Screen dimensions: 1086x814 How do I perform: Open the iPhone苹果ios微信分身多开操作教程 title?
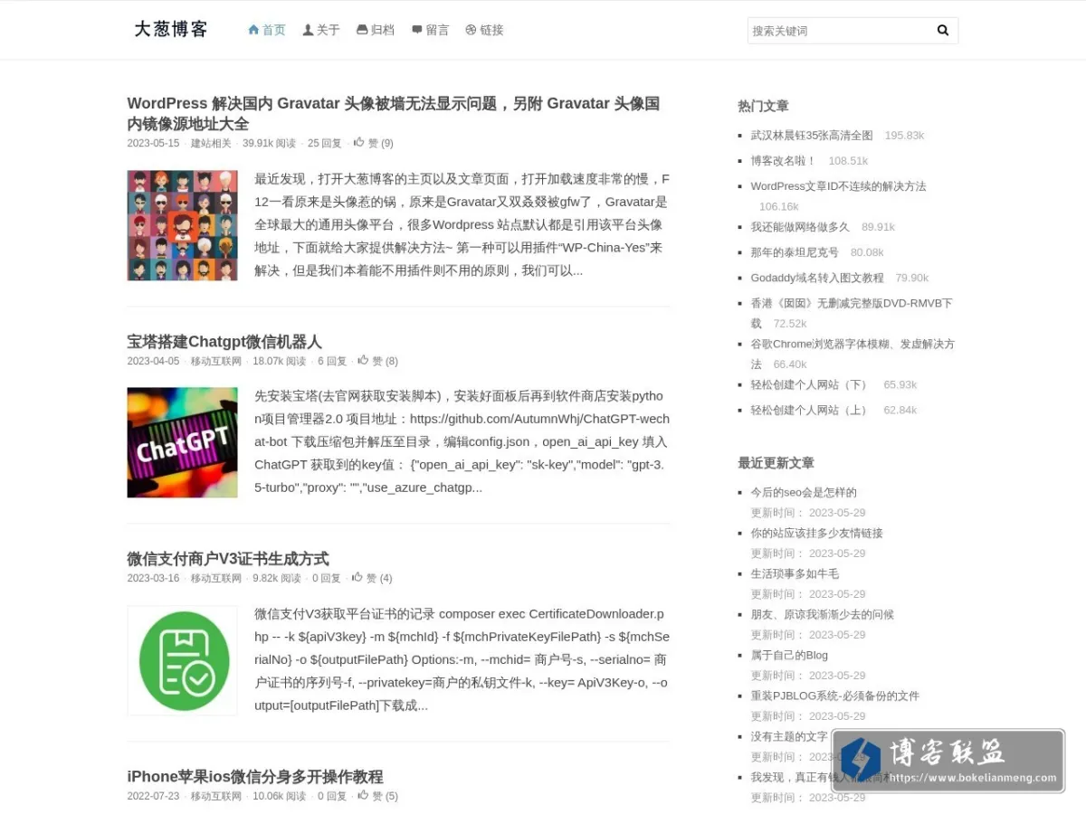(x=255, y=776)
